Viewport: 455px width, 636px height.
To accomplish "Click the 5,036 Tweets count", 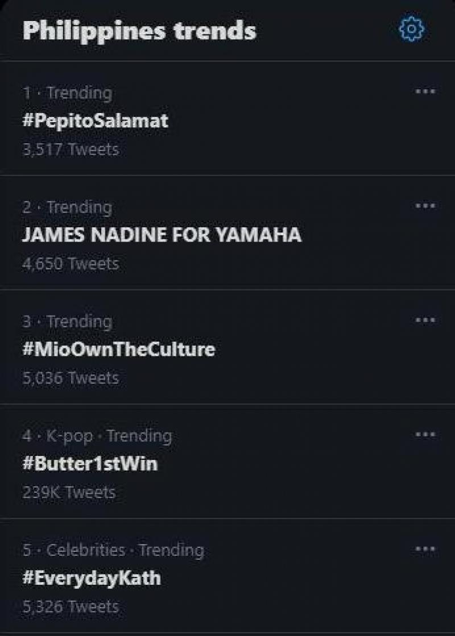I will (71, 378).
